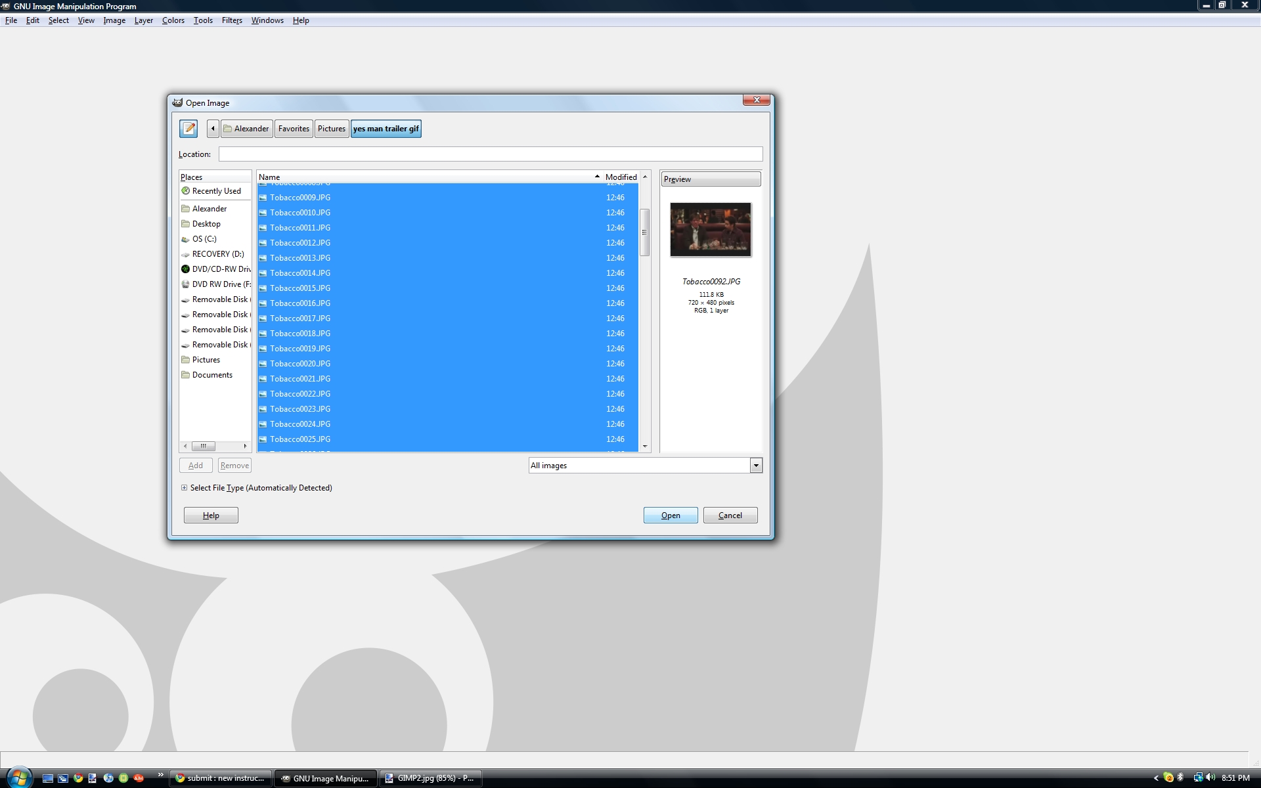Click the file icon beside Tobacco0014.JPG

pyautogui.click(x=263, y=273)
